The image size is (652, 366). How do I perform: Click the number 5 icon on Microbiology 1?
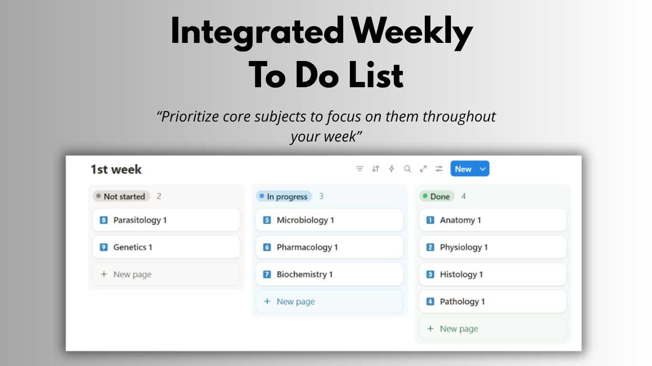[267, 220]
